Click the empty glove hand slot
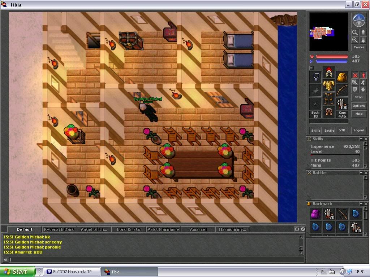Image resolution: width=370 pixels, height=277 pixels. click(316, 91)
